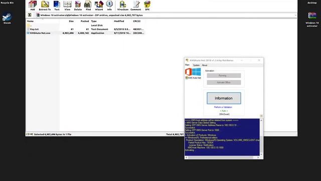The image size is (321, 181).
Task: Click the 'Activating ...' log line
Action: 191,150
